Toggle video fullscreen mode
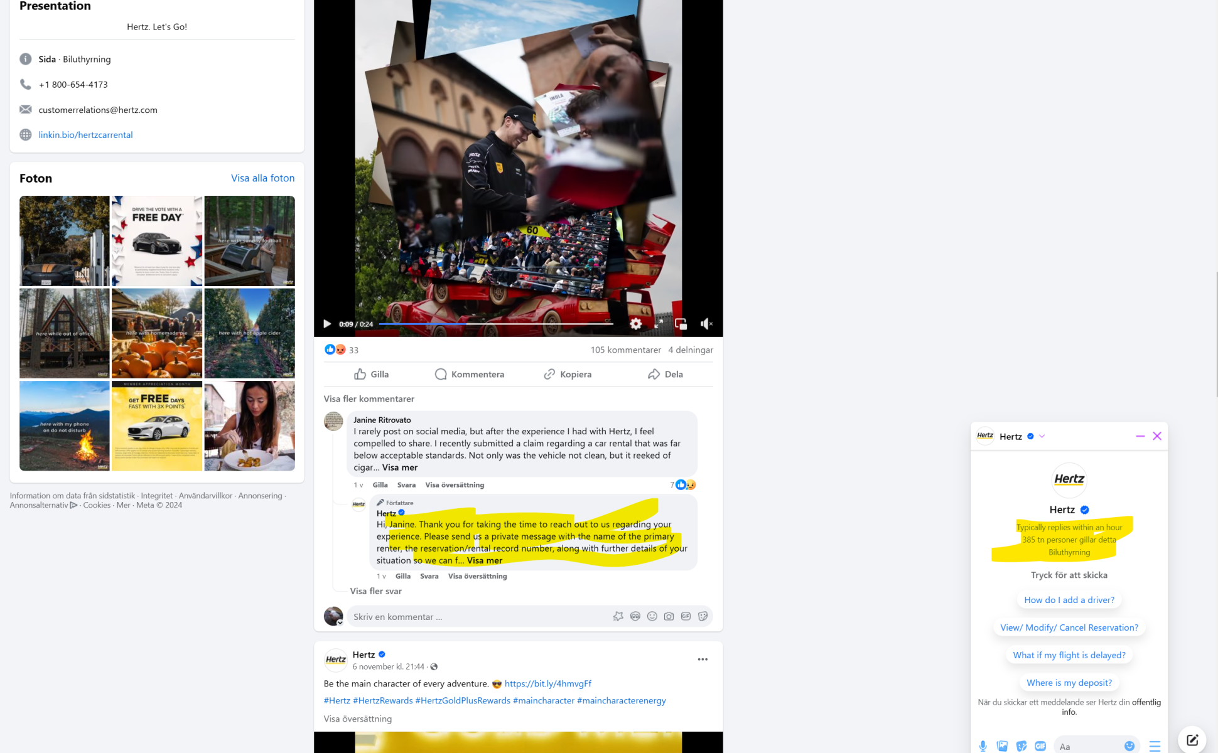 (659, 324)
